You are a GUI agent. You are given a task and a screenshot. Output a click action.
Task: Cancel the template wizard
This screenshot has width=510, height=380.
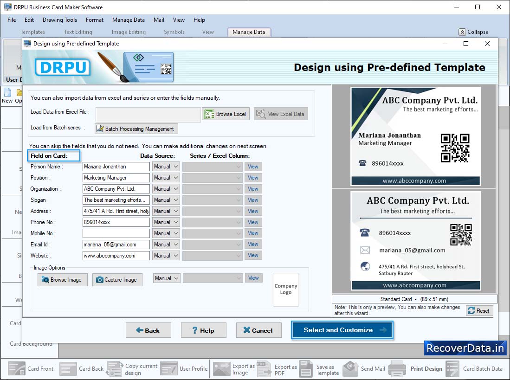258,330
